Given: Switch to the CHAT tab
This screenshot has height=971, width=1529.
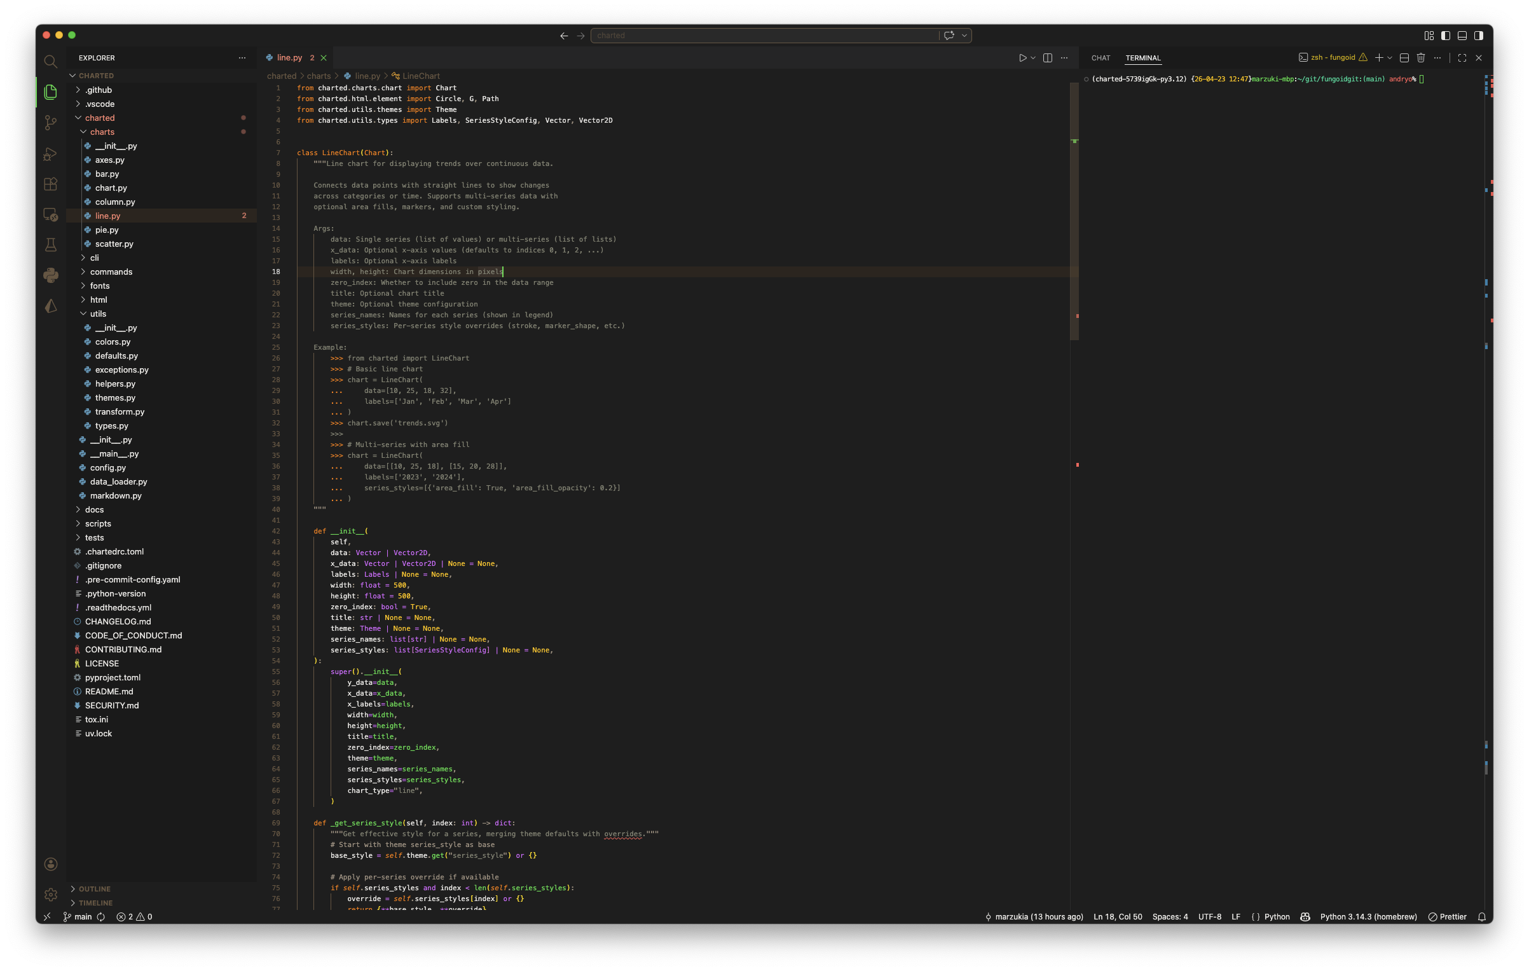Looking at the screenshot, I should [1100, 57].
